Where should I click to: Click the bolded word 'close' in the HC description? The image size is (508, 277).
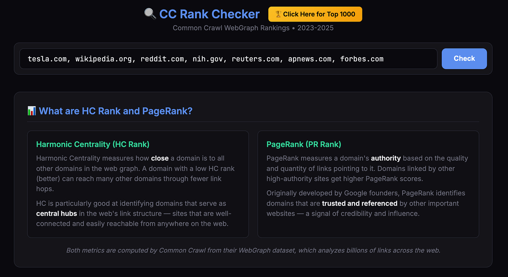click(x=160, y=158)
